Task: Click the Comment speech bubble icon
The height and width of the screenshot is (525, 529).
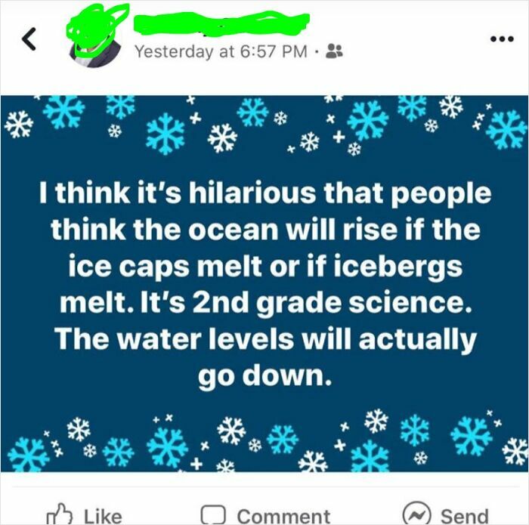Action: [x=213, y=514]
